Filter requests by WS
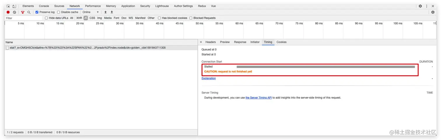The image size is (441, 140). pyautogui.click(x=131, y=18)
